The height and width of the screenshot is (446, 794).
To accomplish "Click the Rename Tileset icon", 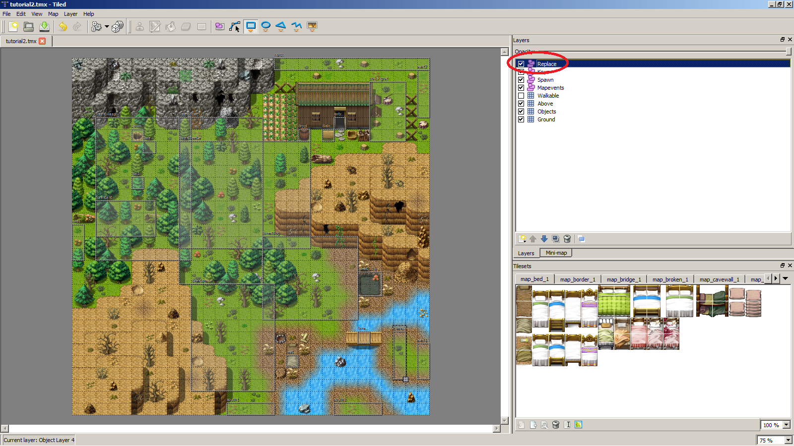I will point(567,425).
